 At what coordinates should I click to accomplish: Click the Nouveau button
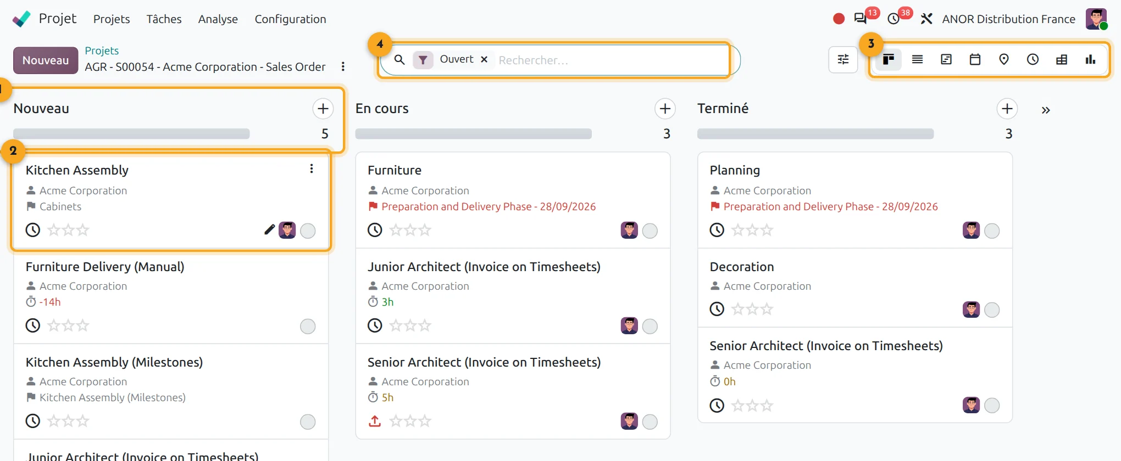pos(46,60)
